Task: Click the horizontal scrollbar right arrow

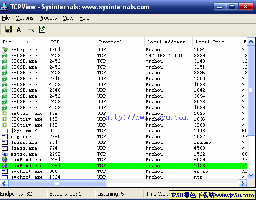Action: (243, 184)
